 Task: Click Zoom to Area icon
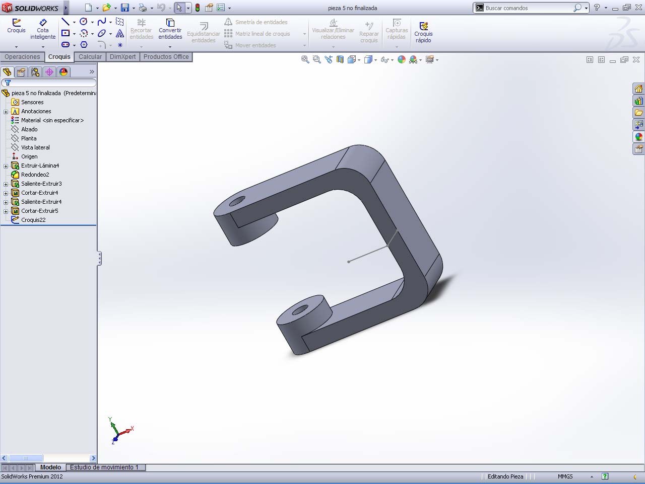[x=316, y=59]
